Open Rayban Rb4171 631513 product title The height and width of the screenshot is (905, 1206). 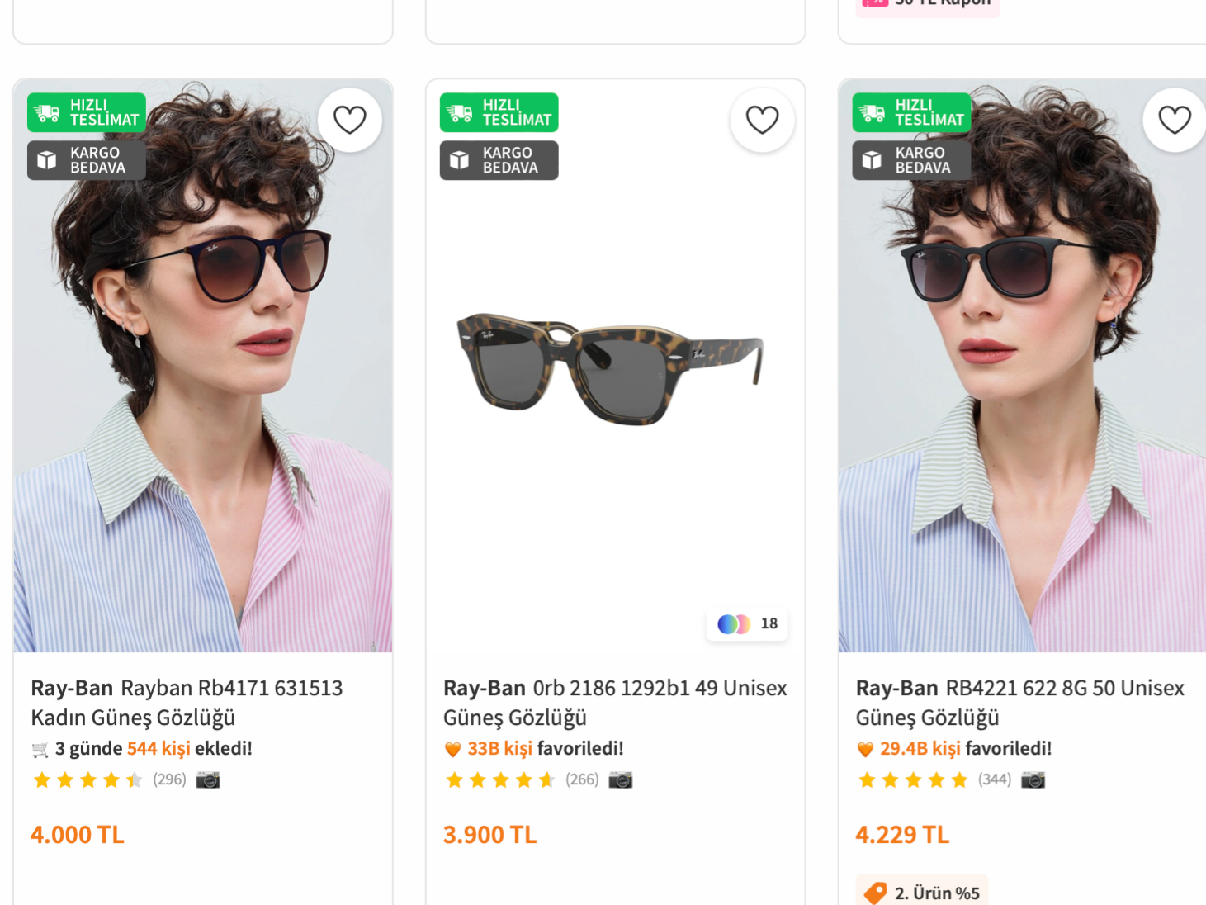click(x=187, y=703)
